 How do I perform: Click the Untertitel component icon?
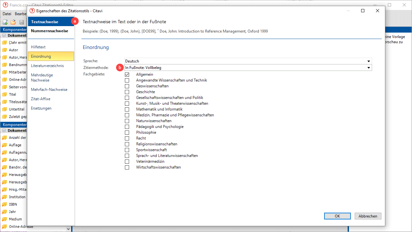tap(5, 109)
